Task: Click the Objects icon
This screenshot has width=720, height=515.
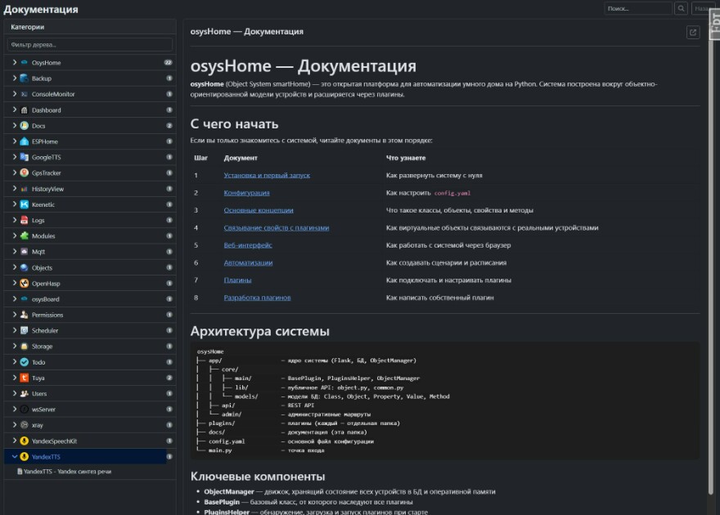Action: coord(25,267)
